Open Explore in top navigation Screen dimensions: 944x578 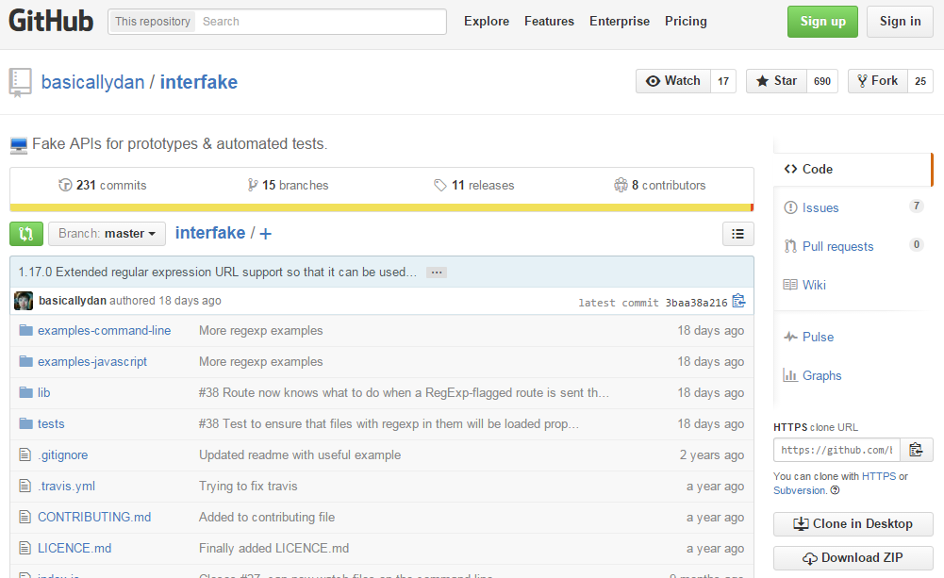tap(487, 21)
